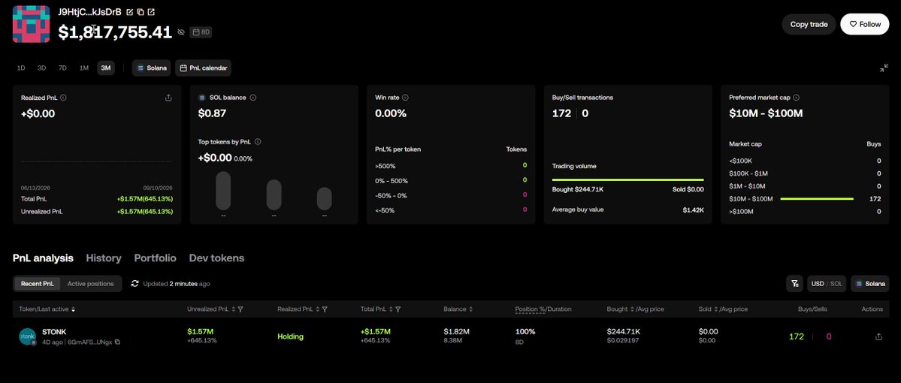Share the STONK row via Actions icon
The width and height of the screenshot is (901, 383).
pos(878,337)
